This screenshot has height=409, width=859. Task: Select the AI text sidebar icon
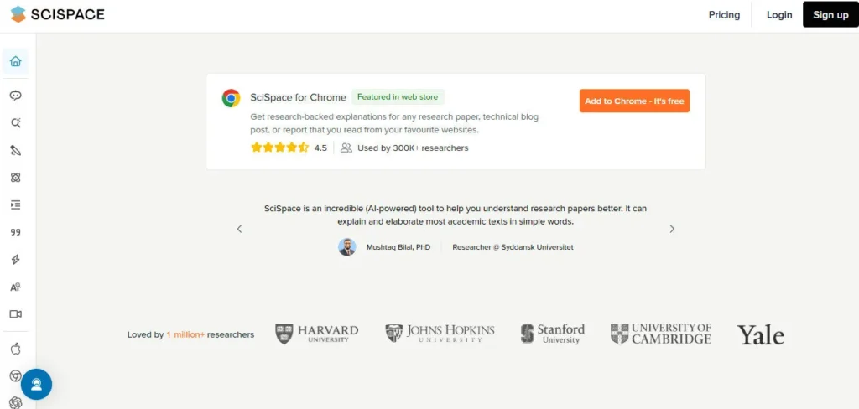pos(15,287)
